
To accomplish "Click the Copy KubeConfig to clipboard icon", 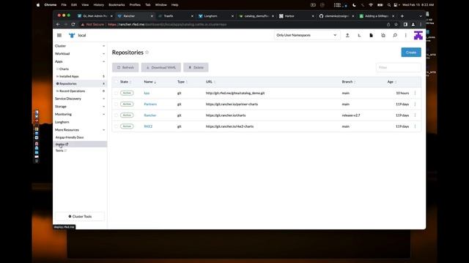I will 383,35.
